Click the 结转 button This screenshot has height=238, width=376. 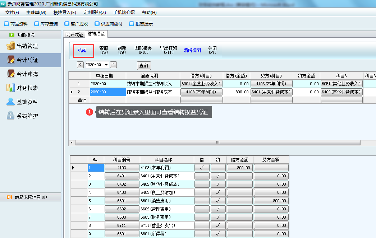pos(82,51)
